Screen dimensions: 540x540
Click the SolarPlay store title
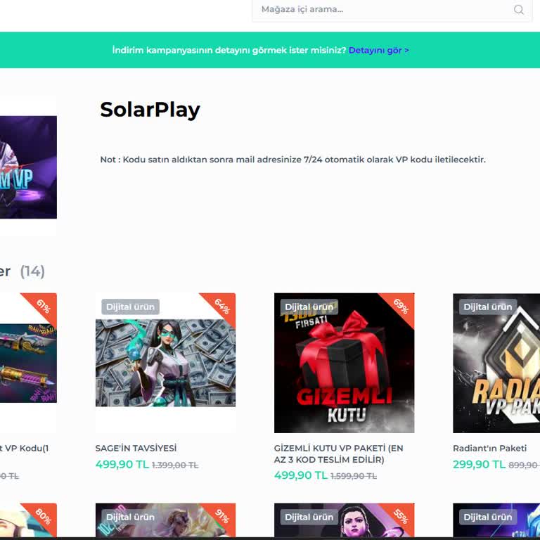(x=150, y=110)
